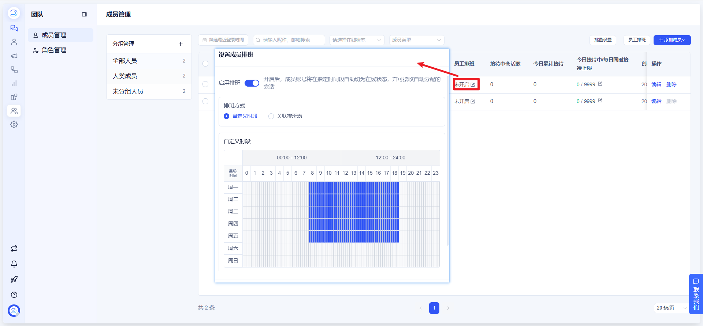The width and height of the screenshot is (703, 326).
Task: Click the 请输入昵称、邮箱搜索 search field
Action: click(x=289, y=40)
